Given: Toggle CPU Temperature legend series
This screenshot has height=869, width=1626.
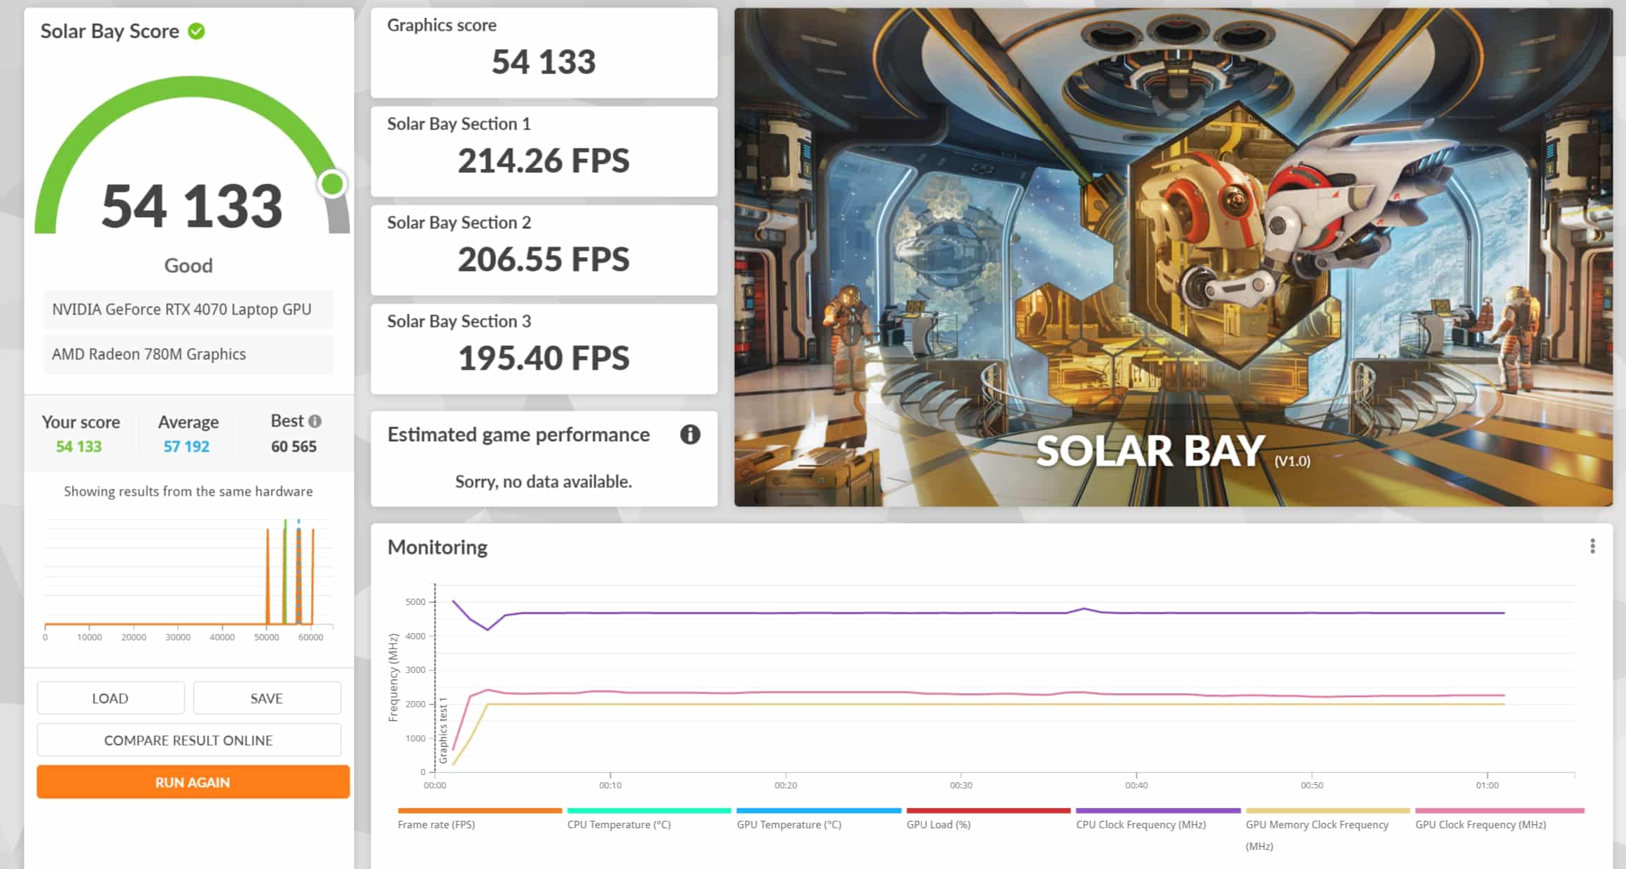Looking at the screenshot, I should (619, 824).
